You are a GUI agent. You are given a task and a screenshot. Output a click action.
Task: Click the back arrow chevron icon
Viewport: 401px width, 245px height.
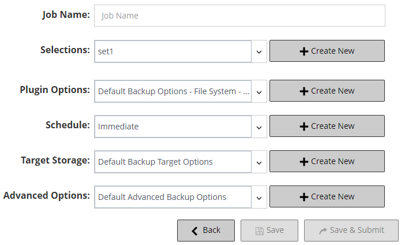coord(195,230)
